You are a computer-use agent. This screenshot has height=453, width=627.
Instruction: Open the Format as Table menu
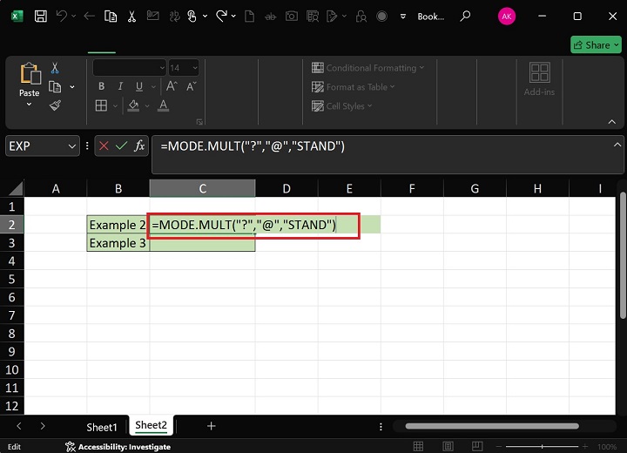tap(353, 87)
